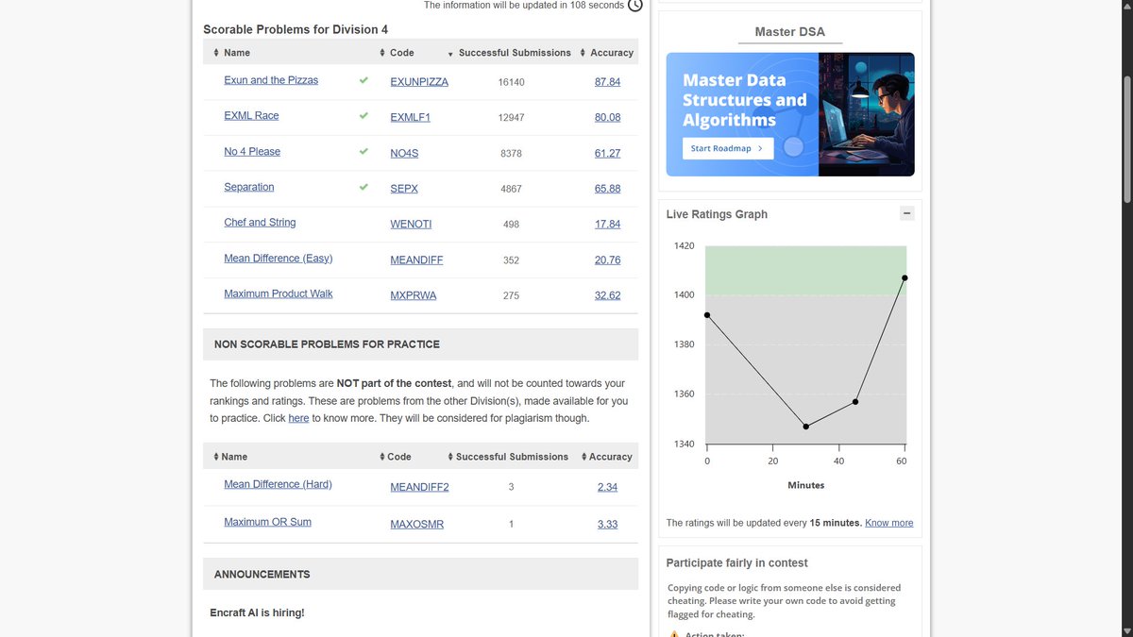
Task: Click the MAXOSMR code link
Action: pyautogui.click(x=416, y=525)
